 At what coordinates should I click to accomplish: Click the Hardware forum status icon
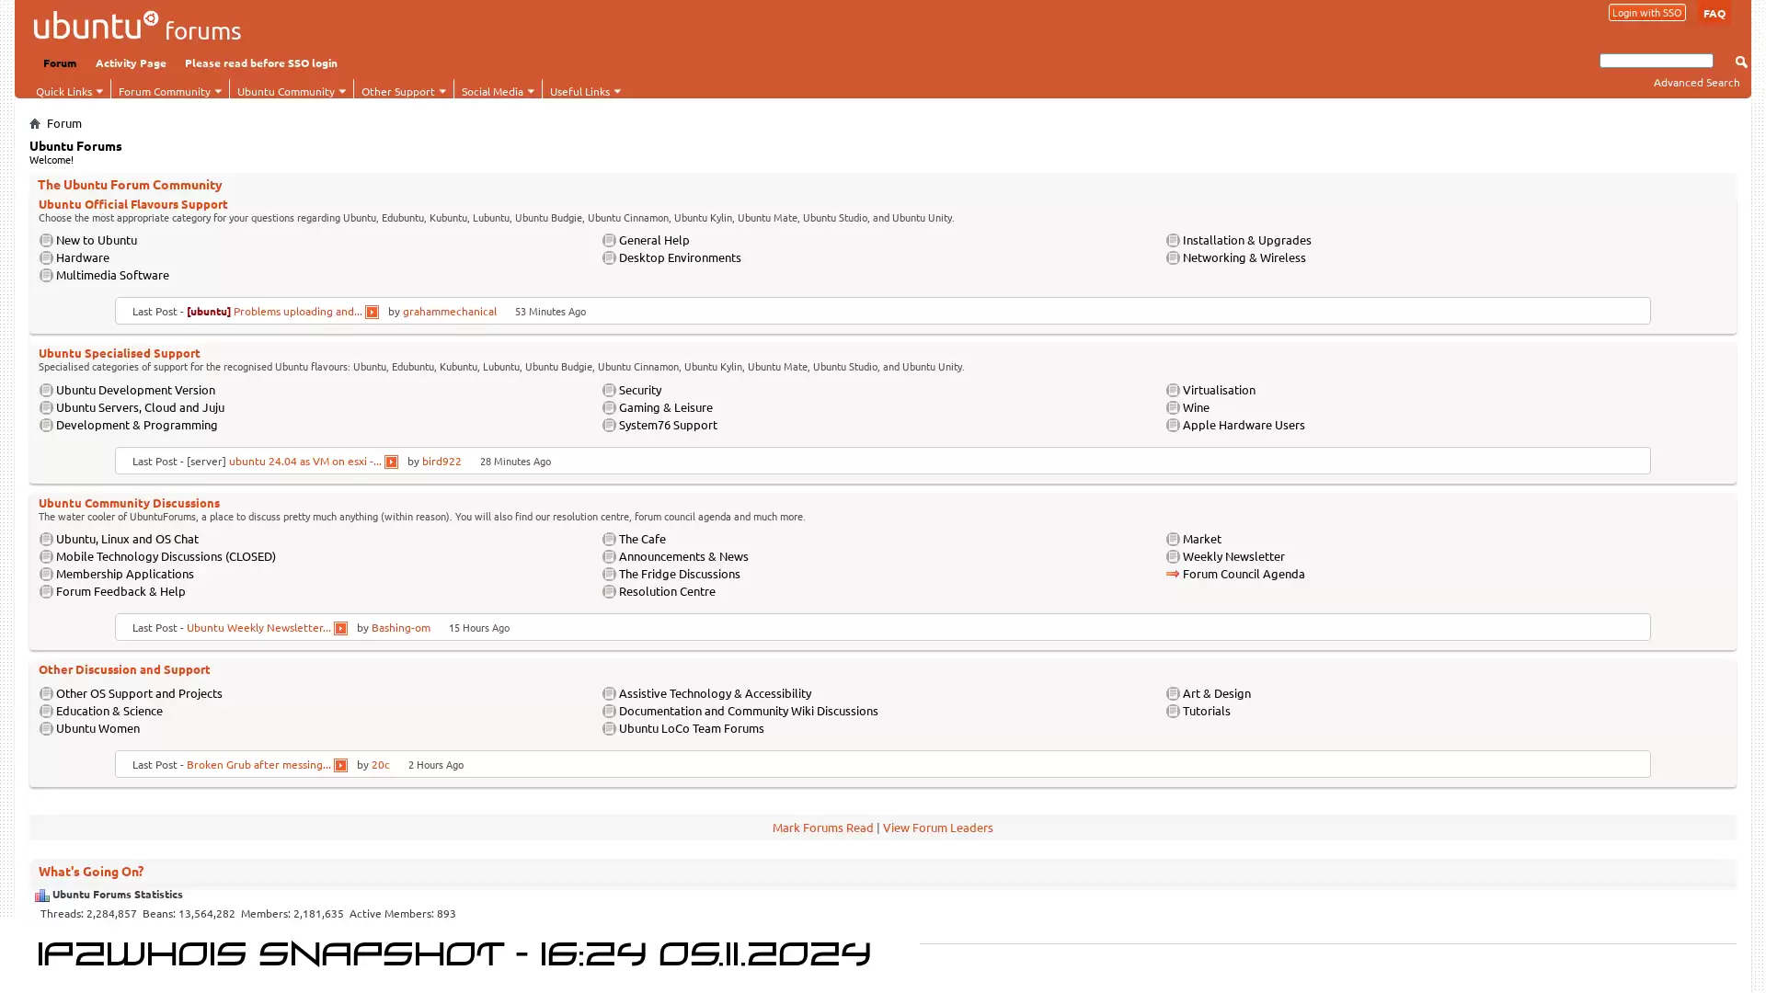[46, 258]
